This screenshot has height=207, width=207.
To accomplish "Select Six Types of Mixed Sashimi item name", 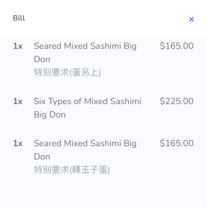I will point(87,102).
